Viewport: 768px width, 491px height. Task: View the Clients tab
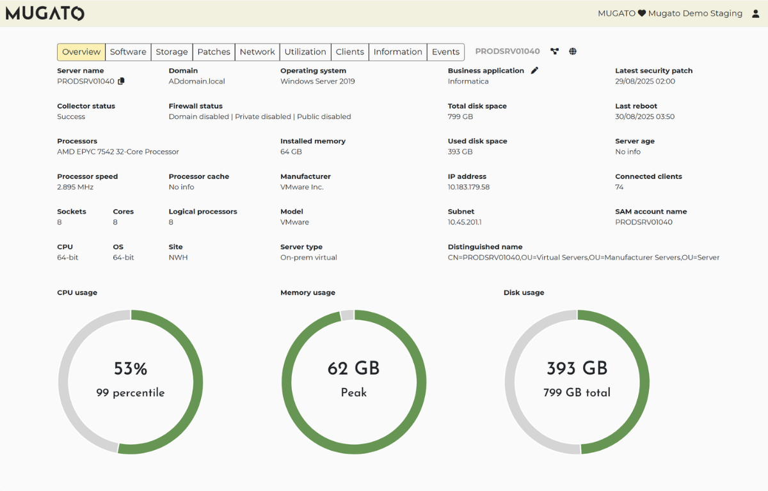click(x=350, y=52)
